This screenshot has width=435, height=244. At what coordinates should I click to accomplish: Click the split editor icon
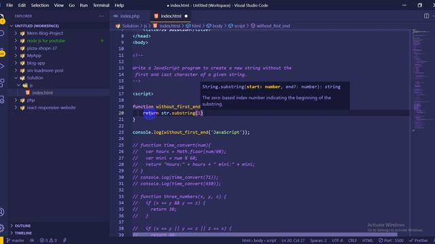(x=426, y=16)
